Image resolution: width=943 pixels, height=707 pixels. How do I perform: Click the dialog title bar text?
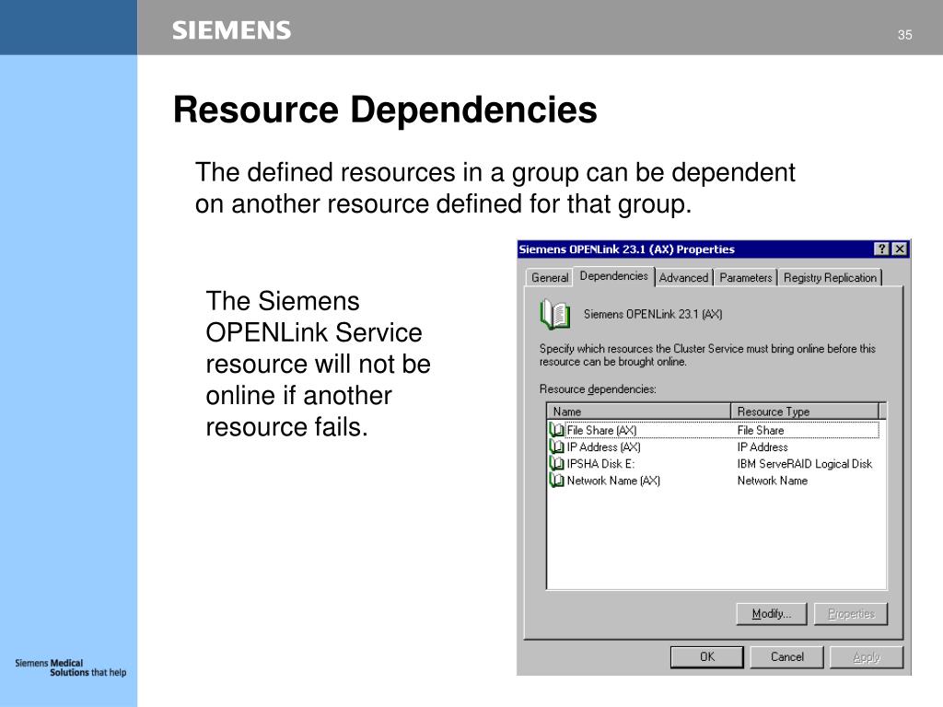(626, 249)
